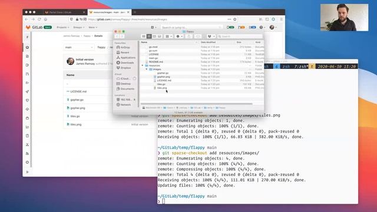Open Documents in the Finder sidebar
Viewport: 377px width, 212px height.
pos(125,89)
